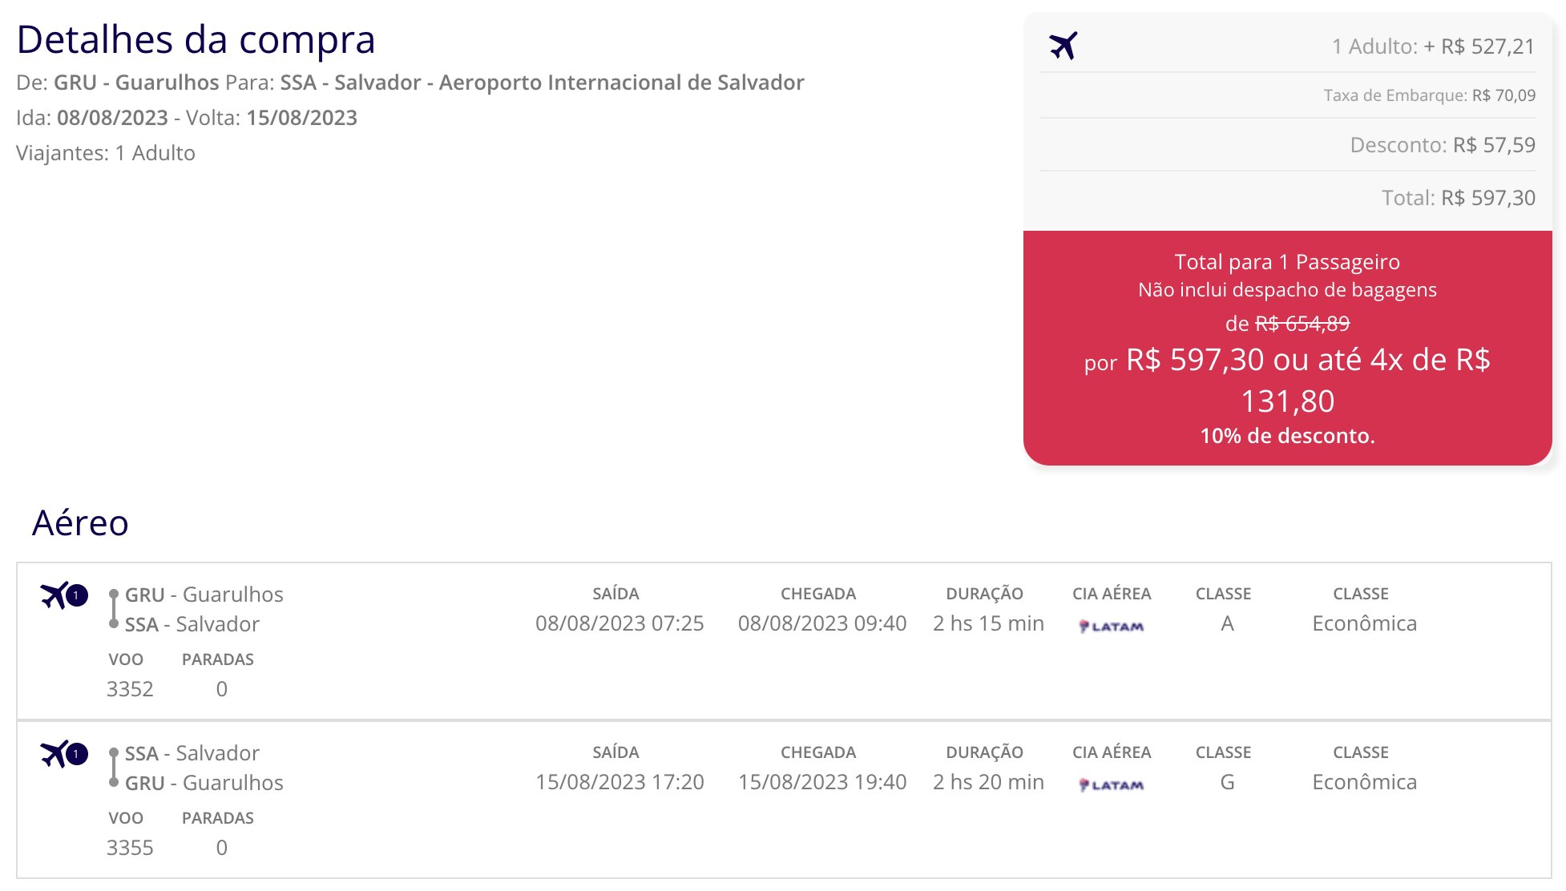Click the origin and destination airports line

click(410, 83)
